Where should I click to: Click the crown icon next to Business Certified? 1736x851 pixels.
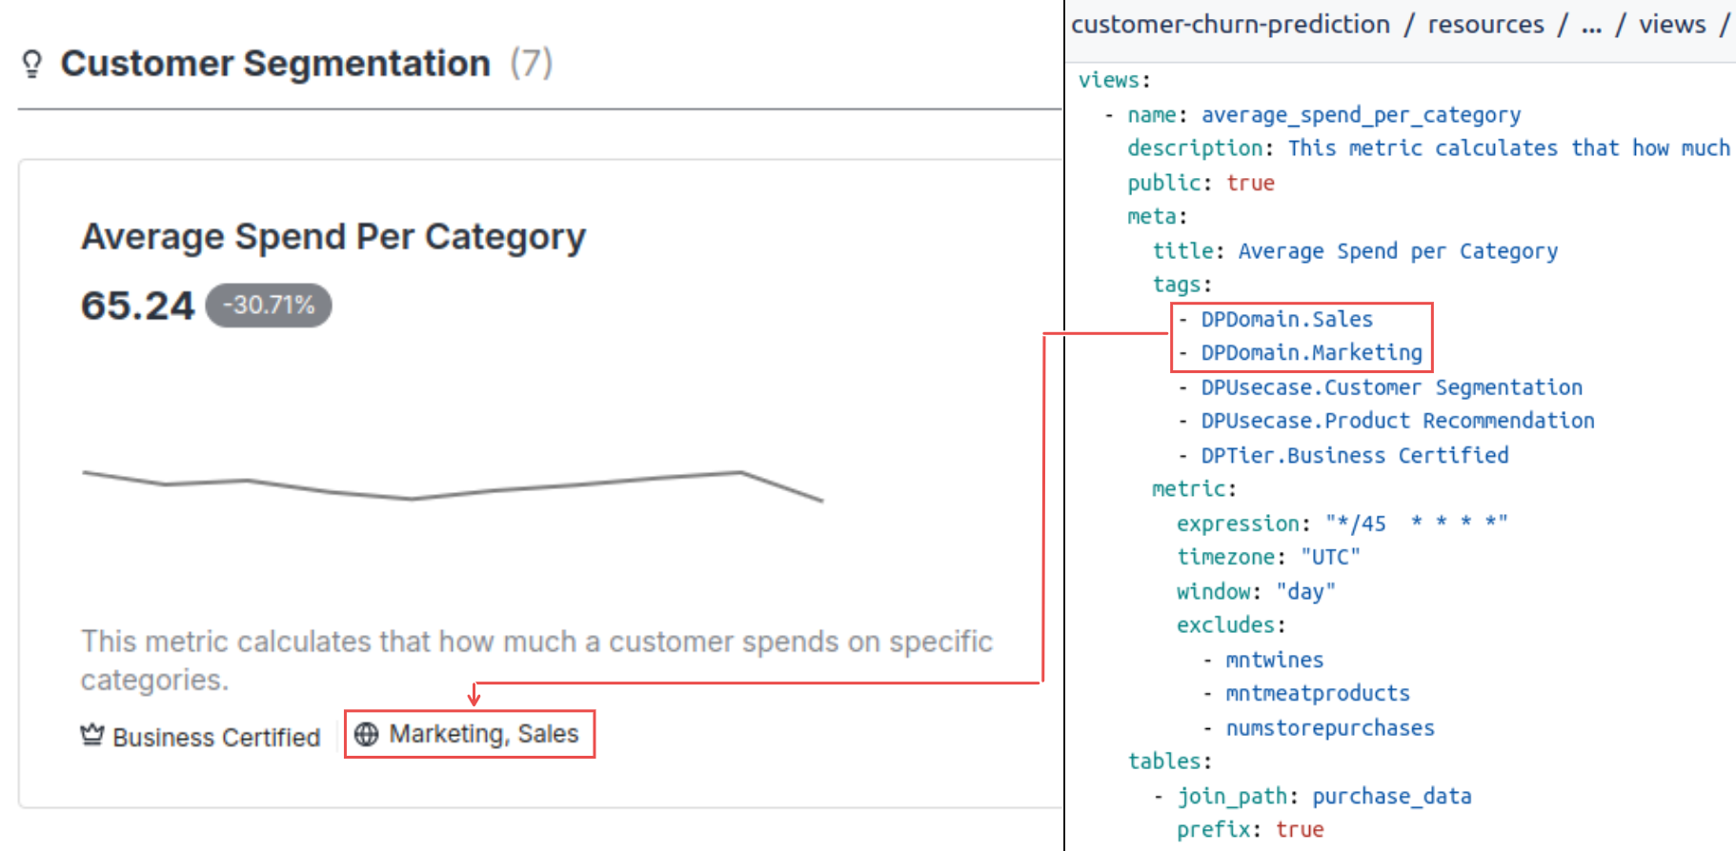[91, 735]
